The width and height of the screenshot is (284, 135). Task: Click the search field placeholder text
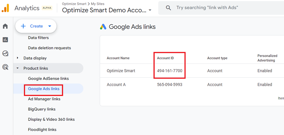click(x=207, y=7)
